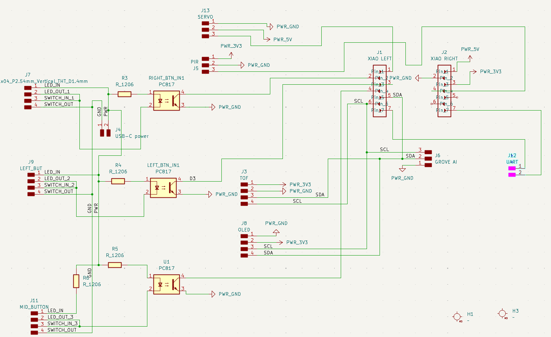
Task: Click the D3 net label
Action: [x=193, y=178]
